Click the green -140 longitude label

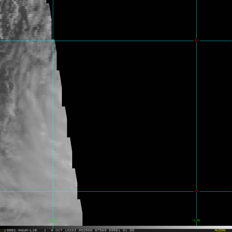[52, 220]
